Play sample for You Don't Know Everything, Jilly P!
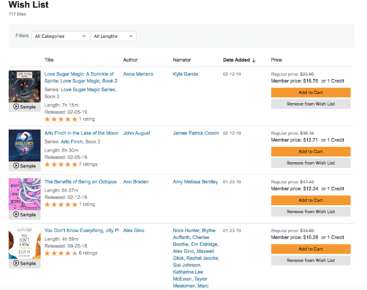Image resolution: width=367 pixels, height=290 pixels. tap(25, 264)
